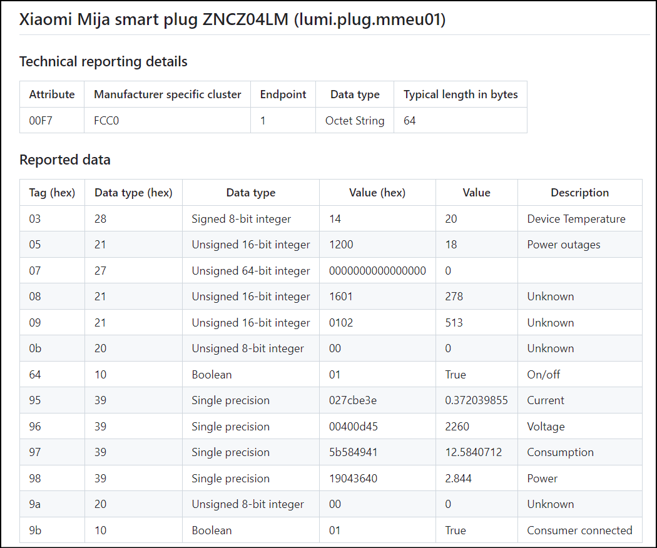This screenshot has width=657, height=548.
Task: Select the FCC0 cluster cell
Action: pos(106,121)
